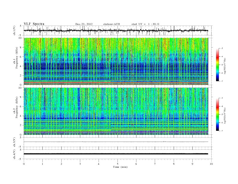238x184 pixels.
Task: Select the "ch.4(V)" axis label
Action: click(x=14, y=154)
